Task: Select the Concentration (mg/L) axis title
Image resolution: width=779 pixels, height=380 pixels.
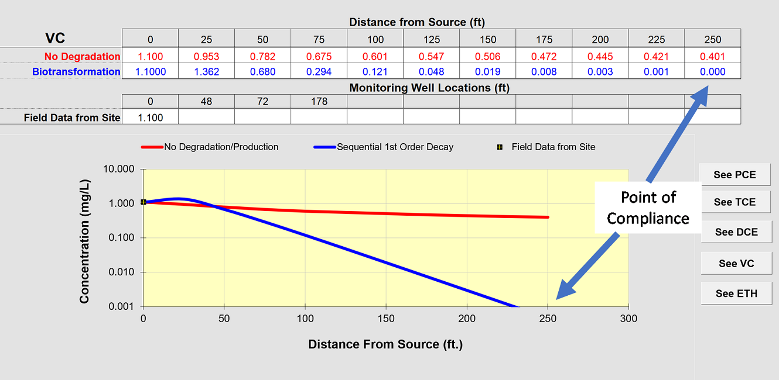Action: pyautogui.click(x=84, y=237)
